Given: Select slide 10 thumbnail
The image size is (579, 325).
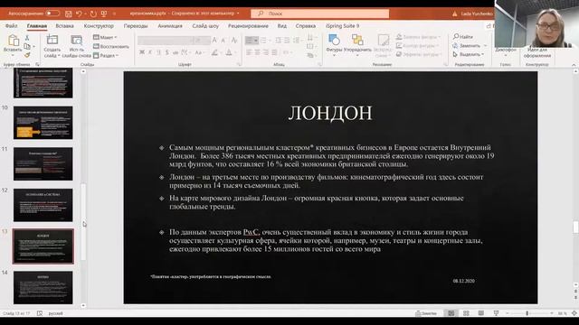Looking at the screenshot, I should pos(43,123).
